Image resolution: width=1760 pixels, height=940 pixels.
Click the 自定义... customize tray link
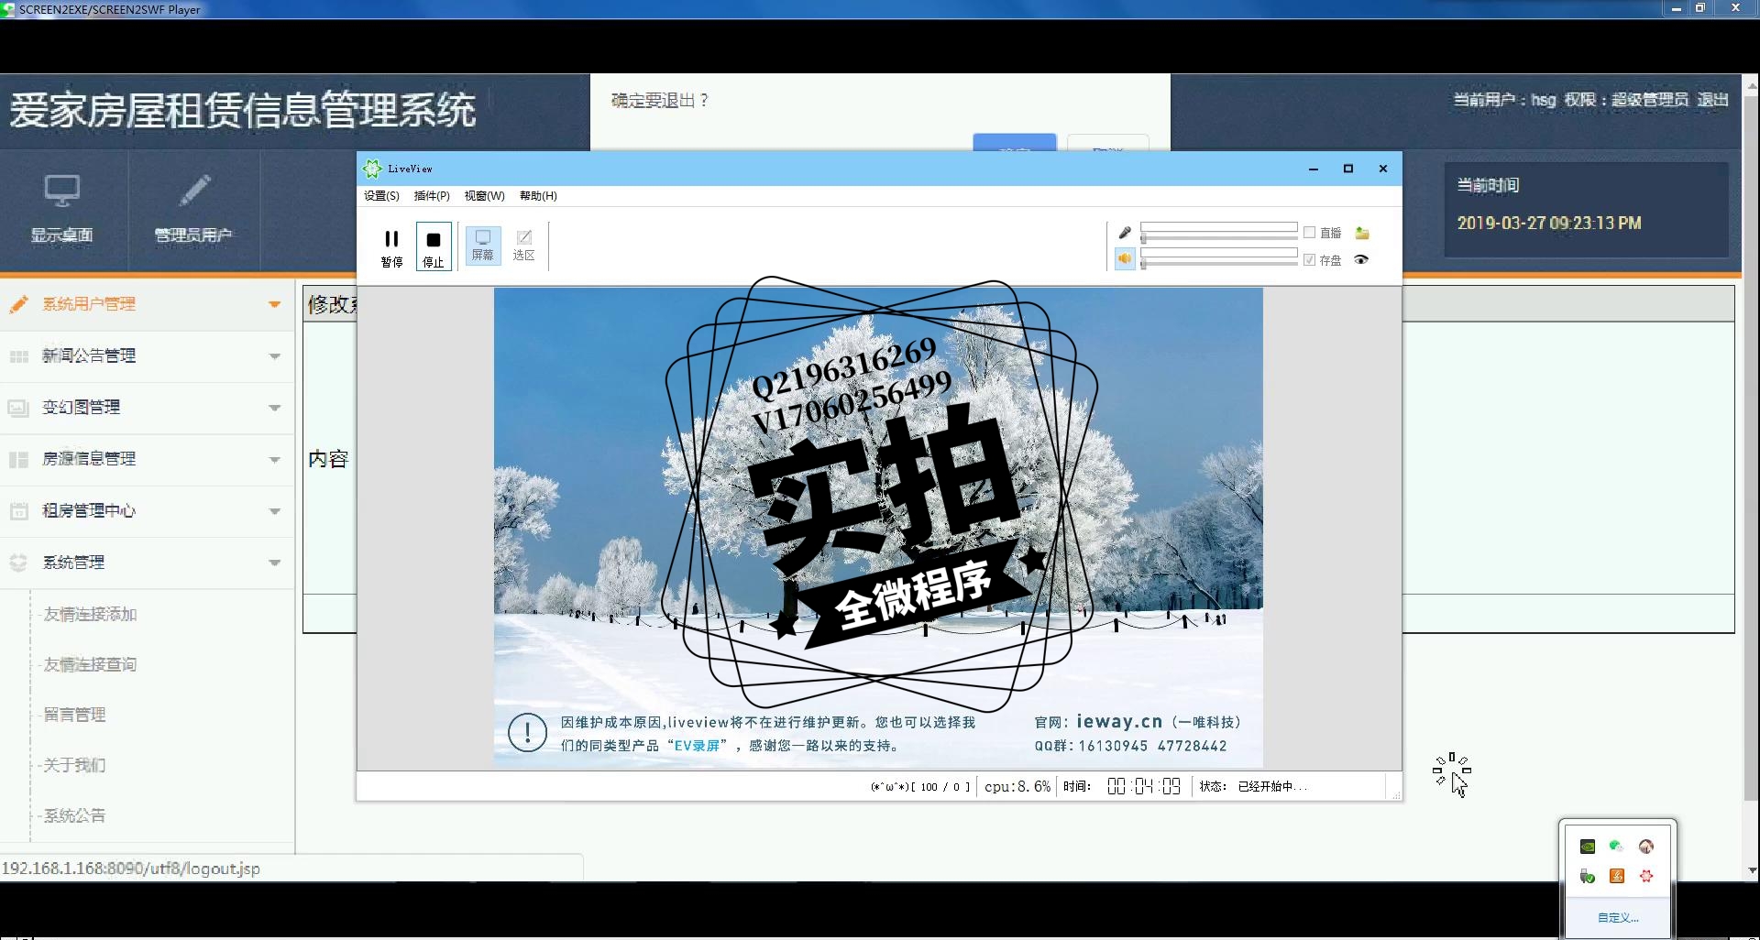1618,918
